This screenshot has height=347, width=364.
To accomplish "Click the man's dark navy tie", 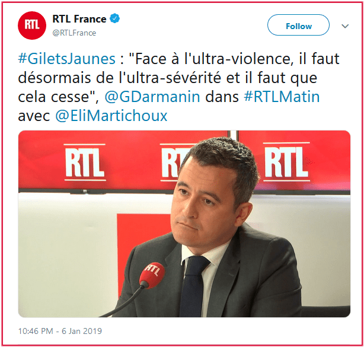I will [x=193, y=286].
